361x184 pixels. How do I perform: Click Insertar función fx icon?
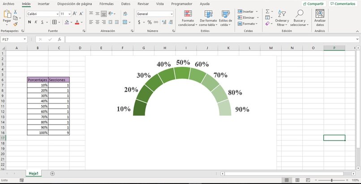click(x=59, y=39)
